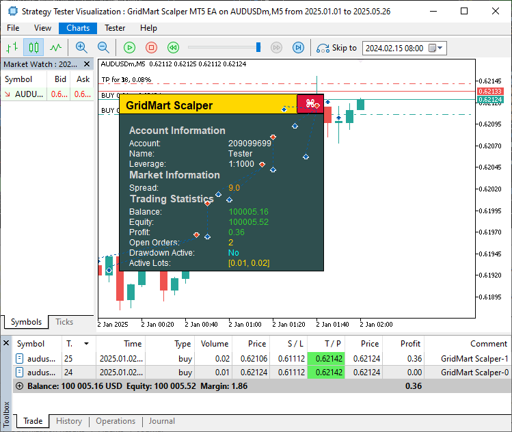Switch chart to bar chart view
The width and height of the screenshot is (512, 432).
coord(12,47)
